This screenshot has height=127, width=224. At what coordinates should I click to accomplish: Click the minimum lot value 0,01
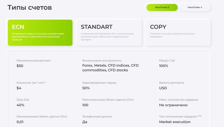[x=20, y=122]
